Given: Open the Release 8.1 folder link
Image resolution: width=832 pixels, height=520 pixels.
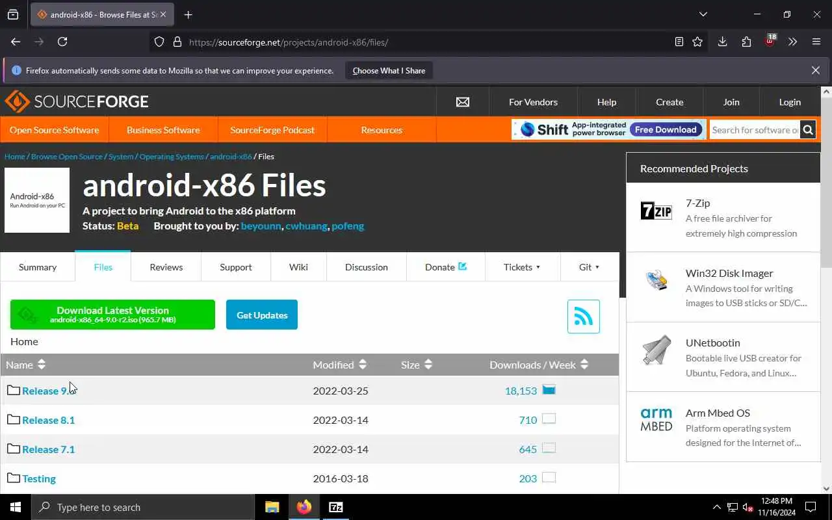Looking at the screenshot, I should coord(48,420).
